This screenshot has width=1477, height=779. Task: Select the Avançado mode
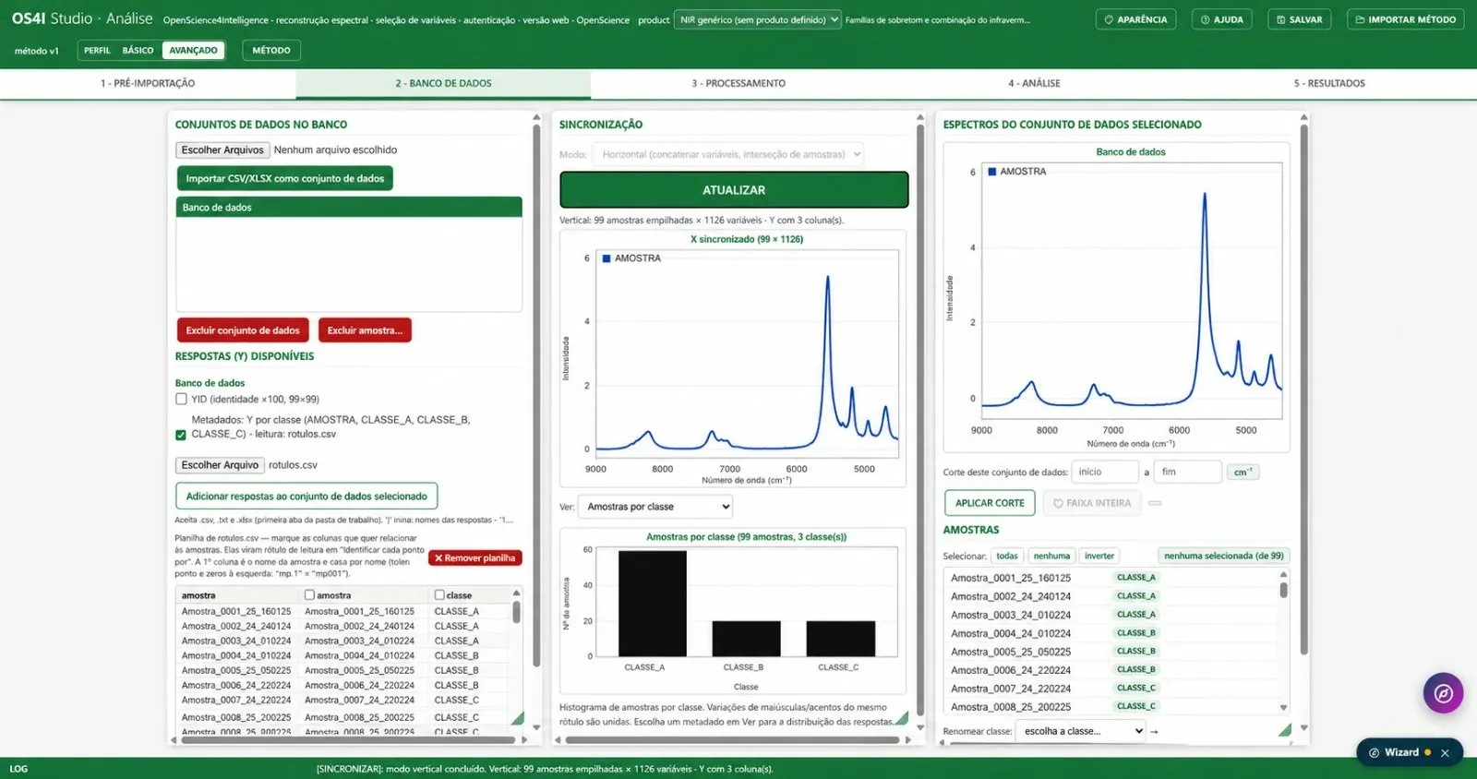tap(194, 51)
